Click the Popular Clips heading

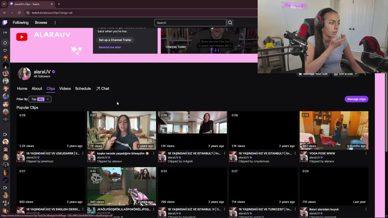27,107
